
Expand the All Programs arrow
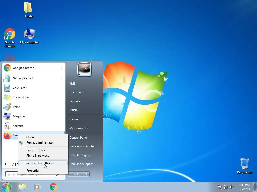pos(6,164)
